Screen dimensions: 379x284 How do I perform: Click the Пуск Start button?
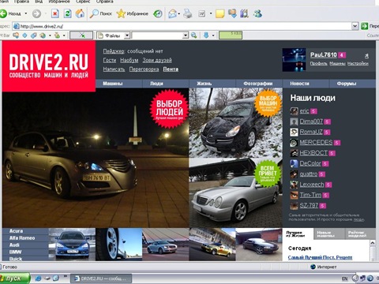click(15, 278)
